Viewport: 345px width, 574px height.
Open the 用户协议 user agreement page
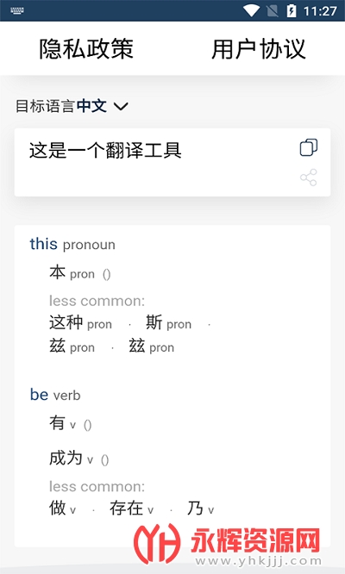(x=259, y=49)
